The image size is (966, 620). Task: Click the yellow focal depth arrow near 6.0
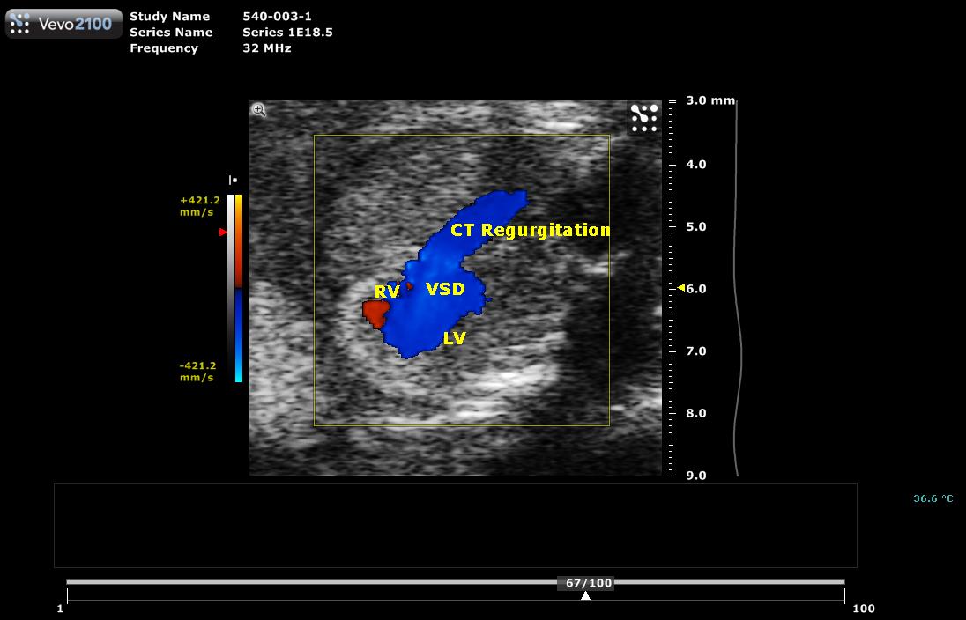(680, 287)
